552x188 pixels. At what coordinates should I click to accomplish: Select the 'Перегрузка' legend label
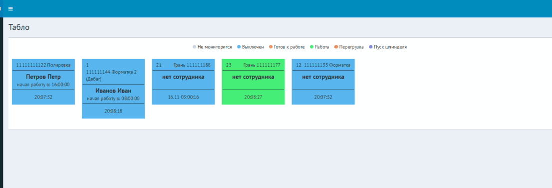[351, 47]
